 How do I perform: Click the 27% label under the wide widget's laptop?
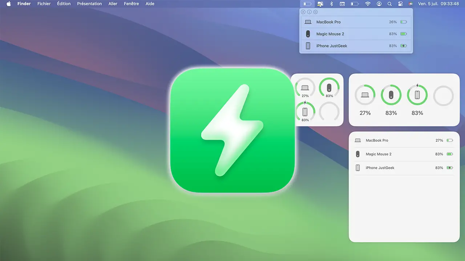pyautogui.click(x=365, y=113)
